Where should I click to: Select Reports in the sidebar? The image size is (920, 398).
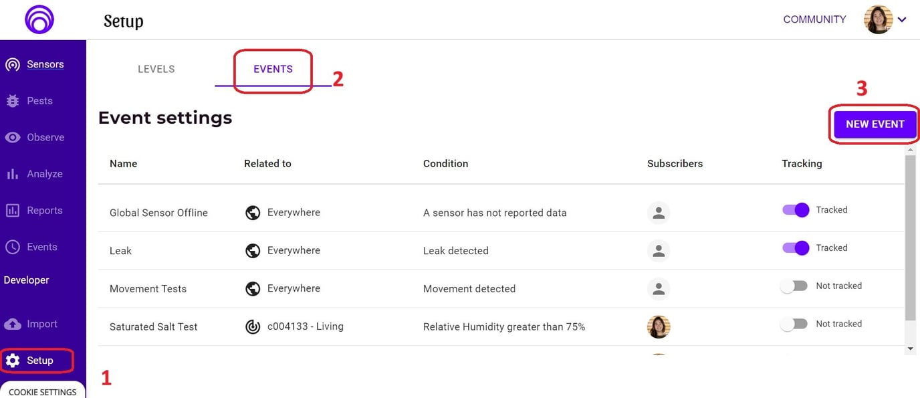(12, 210)
